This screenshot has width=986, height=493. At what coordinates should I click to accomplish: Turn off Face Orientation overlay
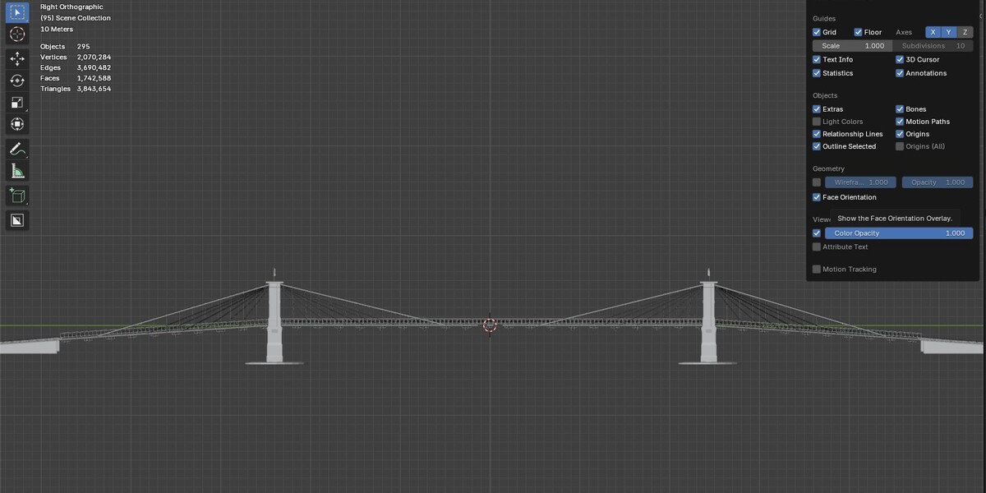(x=817, y=197)
